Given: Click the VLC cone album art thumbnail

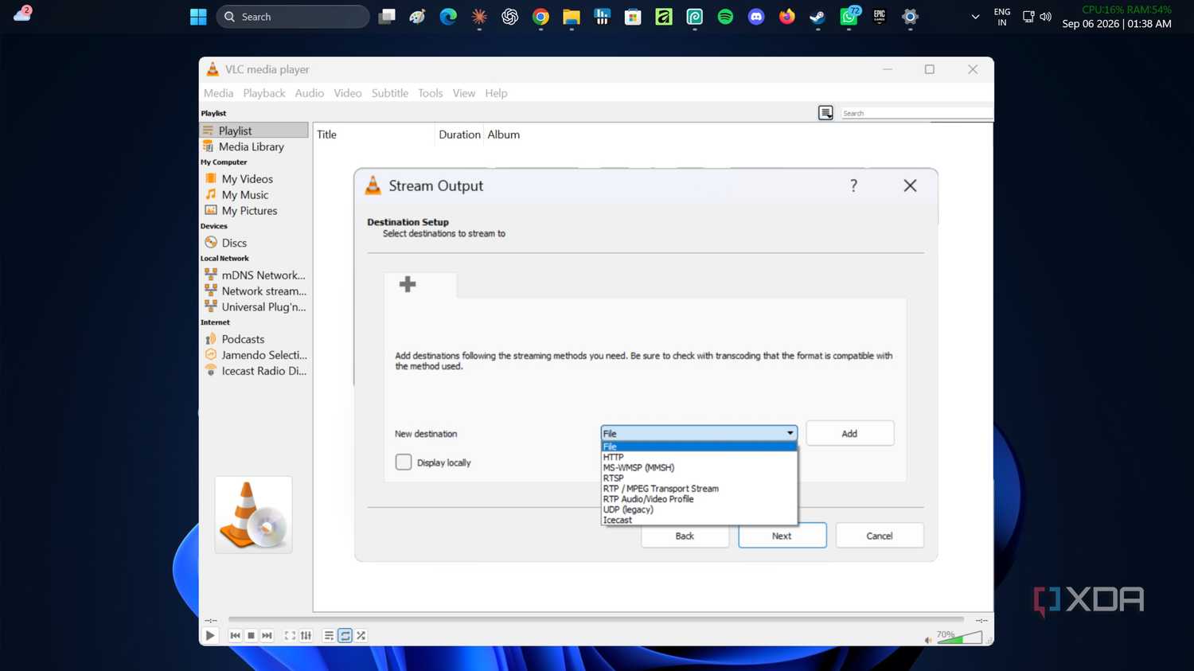Looking at the screenshot, I should click(253, 515).
